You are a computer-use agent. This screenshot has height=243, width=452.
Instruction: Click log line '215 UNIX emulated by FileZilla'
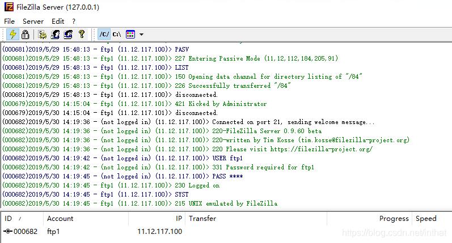pyautogui.click(x=140, y=203)
